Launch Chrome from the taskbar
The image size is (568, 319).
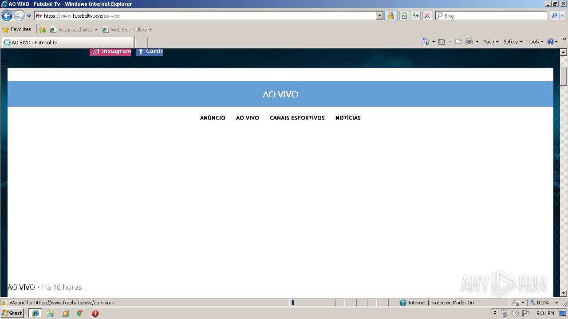(80, 313)
